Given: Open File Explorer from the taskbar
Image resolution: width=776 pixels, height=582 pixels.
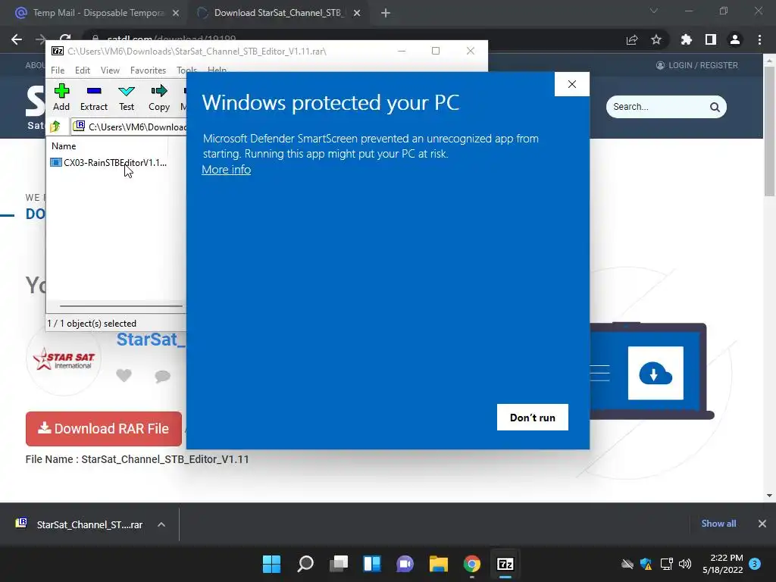Looking at the screenshot, I should click(x=439, y=564).
